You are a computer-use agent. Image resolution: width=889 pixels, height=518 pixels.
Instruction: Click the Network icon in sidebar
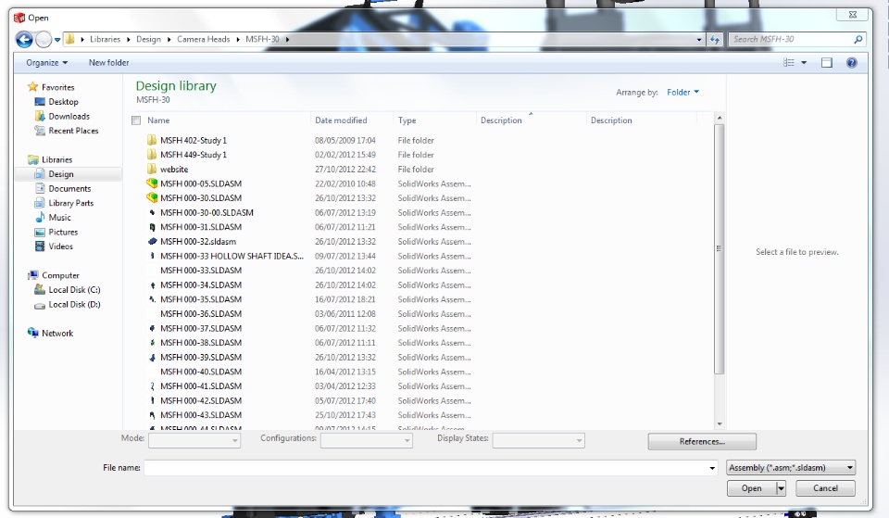pos(33,333)
